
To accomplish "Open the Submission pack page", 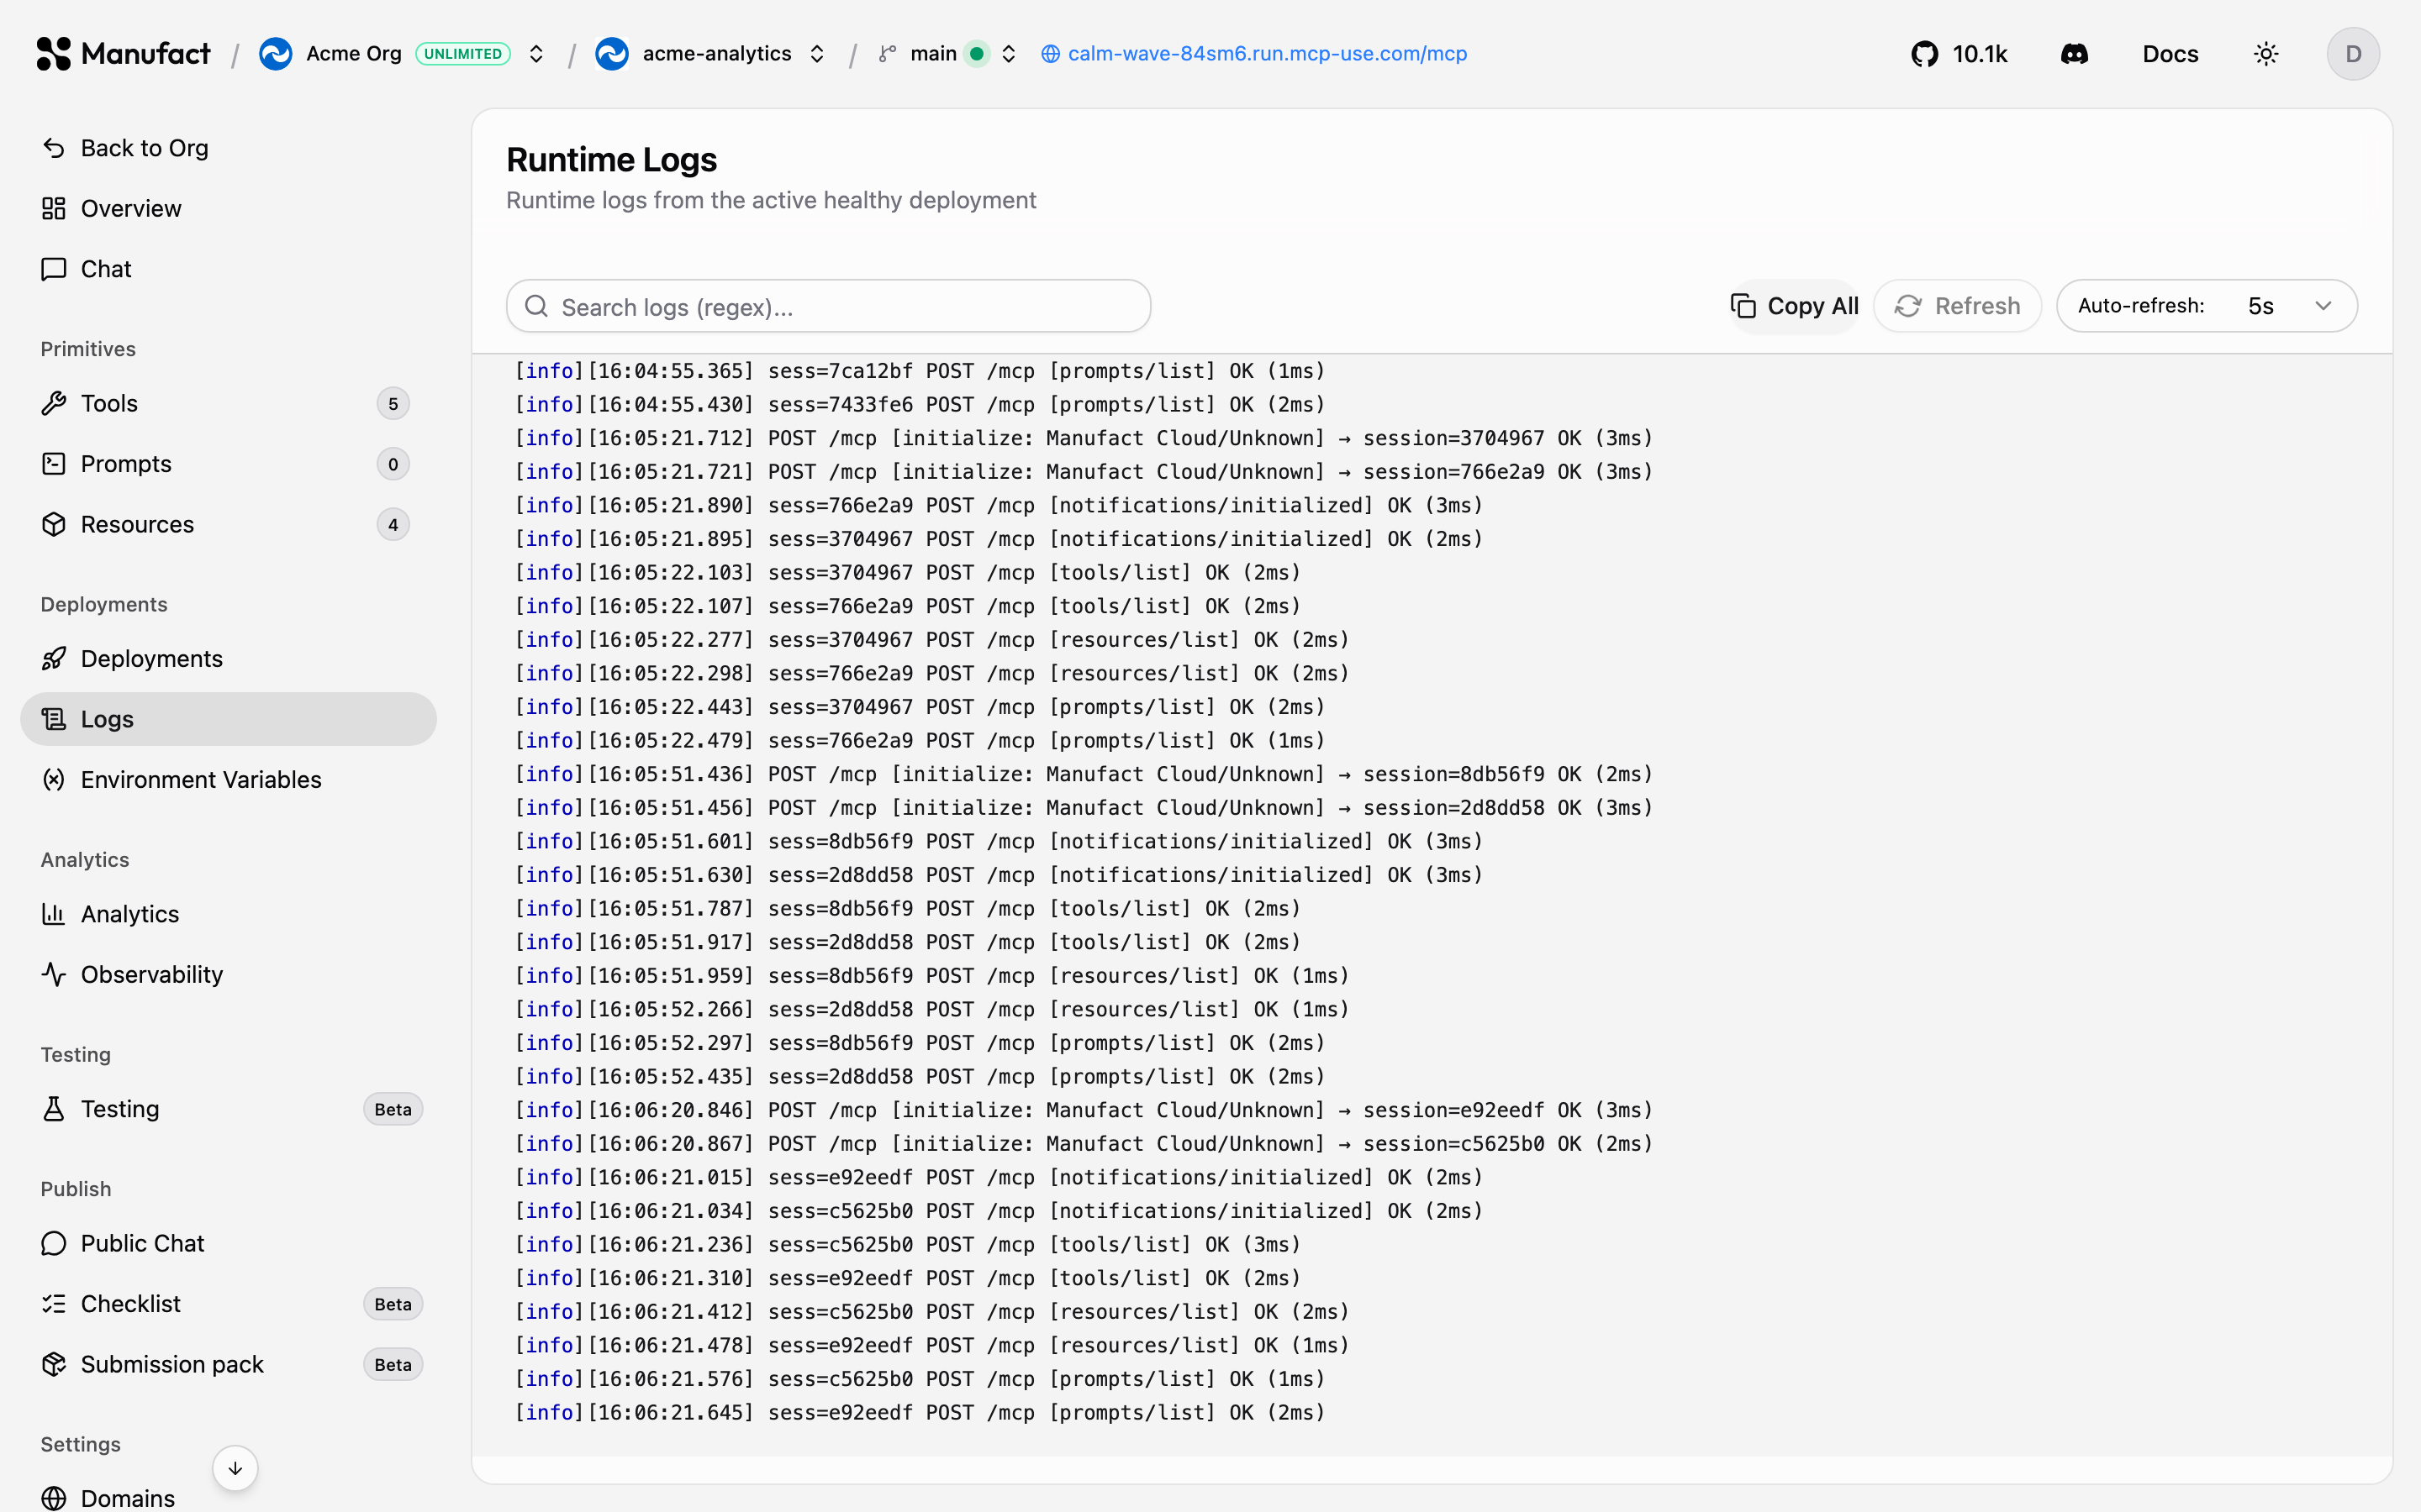I will (228, 1364).
